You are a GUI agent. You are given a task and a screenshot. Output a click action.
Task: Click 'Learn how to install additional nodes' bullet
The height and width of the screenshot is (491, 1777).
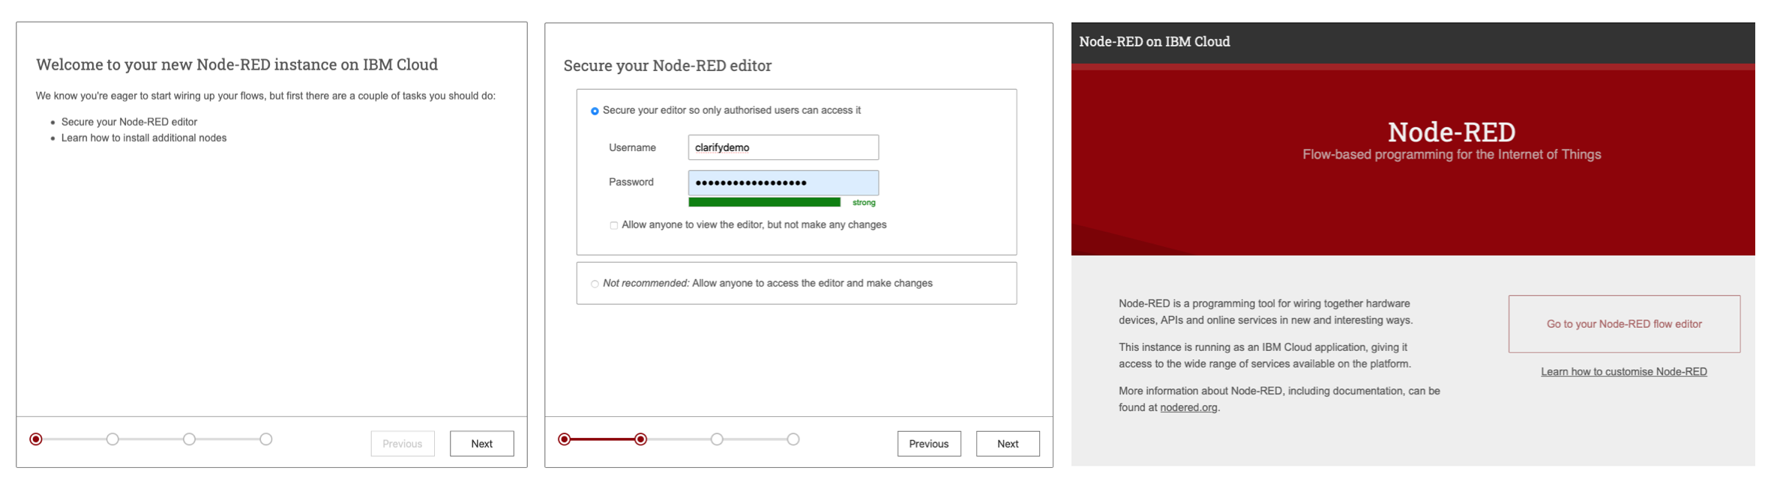click(144, 138)
